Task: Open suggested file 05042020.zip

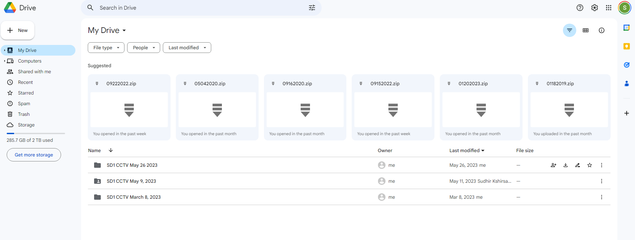Action: point(217,107)
